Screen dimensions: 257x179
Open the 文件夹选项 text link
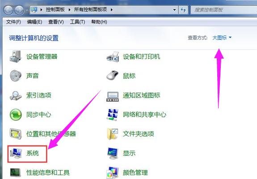(139, 134)
